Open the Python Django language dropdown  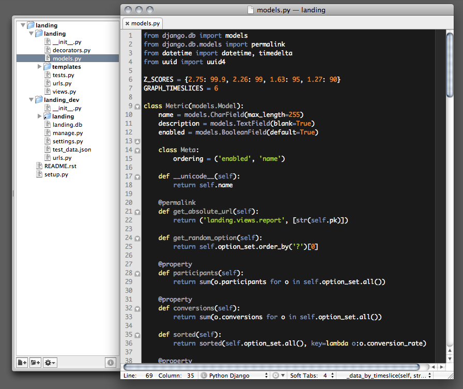point(235,376)
